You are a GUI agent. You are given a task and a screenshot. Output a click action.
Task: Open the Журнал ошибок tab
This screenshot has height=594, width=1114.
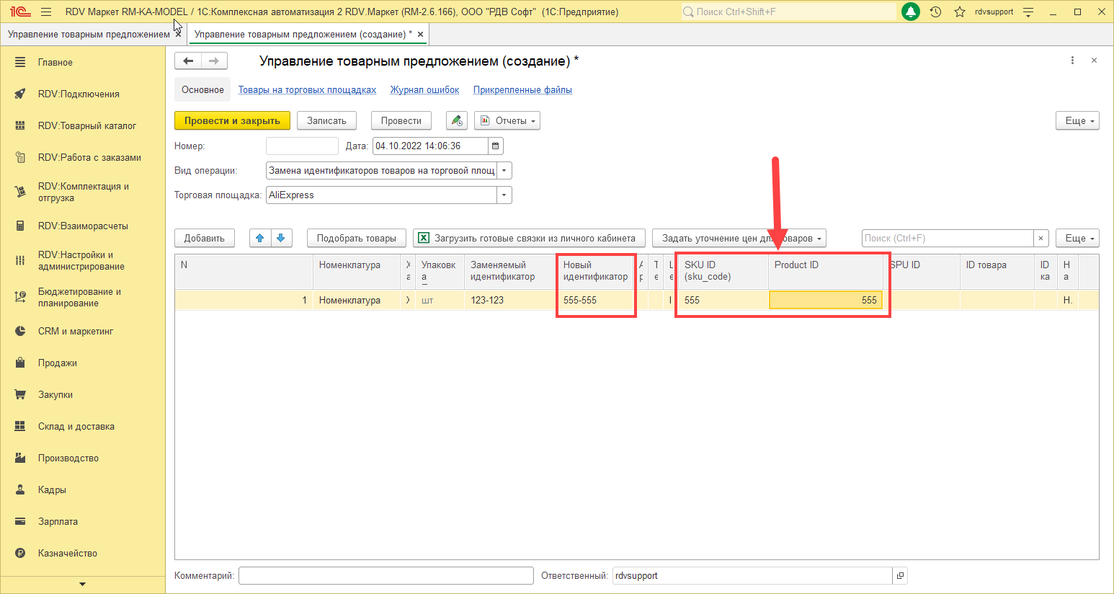click(x=424, y=90)
